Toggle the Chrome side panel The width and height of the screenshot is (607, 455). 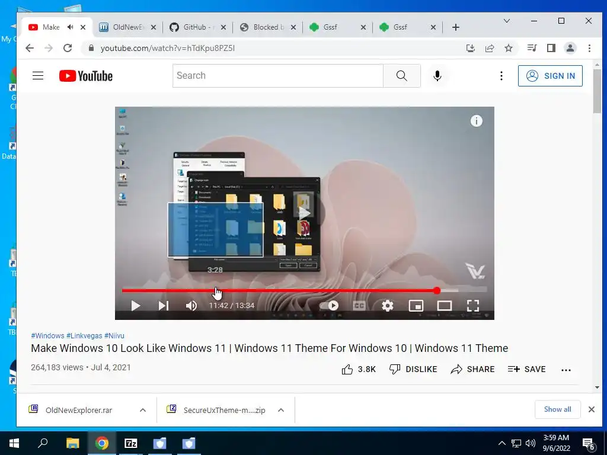click(551, 48)
